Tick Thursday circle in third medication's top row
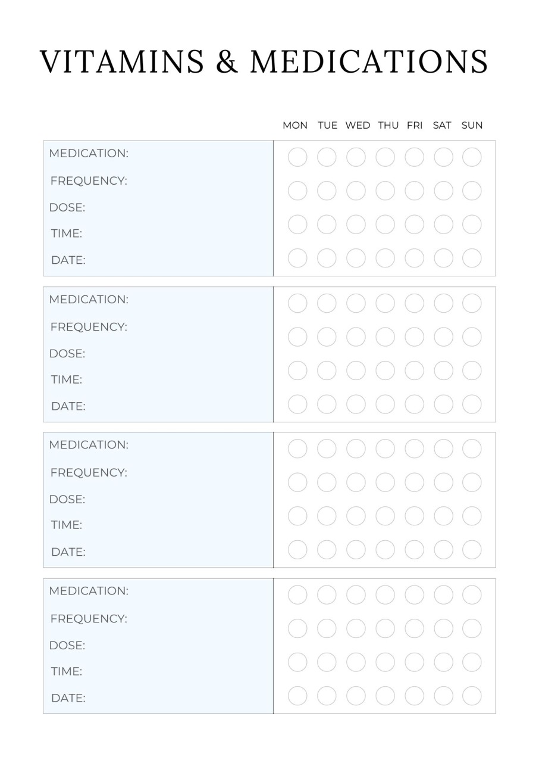This screenshot has width=539, height=763. coord(385,449)
